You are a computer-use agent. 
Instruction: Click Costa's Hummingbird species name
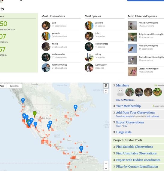click(148, 69)
